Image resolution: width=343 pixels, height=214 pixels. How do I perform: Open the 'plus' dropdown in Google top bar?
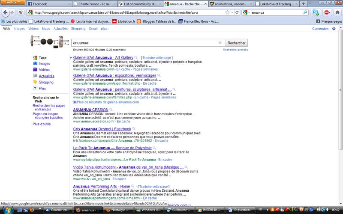(105, 29)
